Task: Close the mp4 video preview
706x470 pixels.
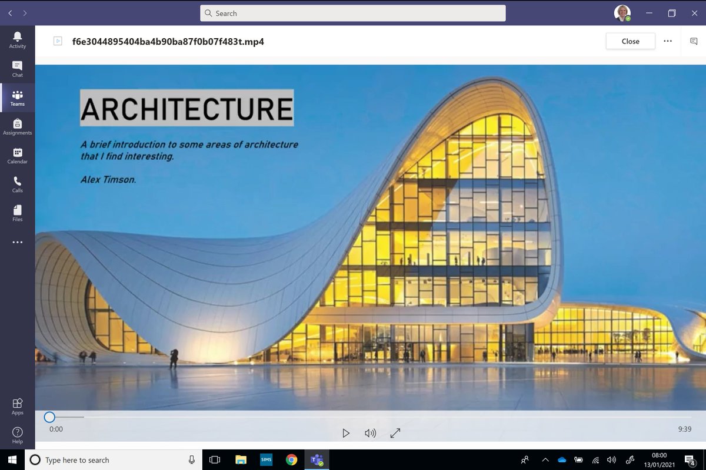Action: coord(630,41)
